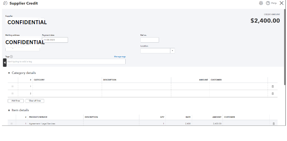Click the PRODUCT/SERVICE column header
The height and width of the screenshot is (141, 287).
coord(38,117)
